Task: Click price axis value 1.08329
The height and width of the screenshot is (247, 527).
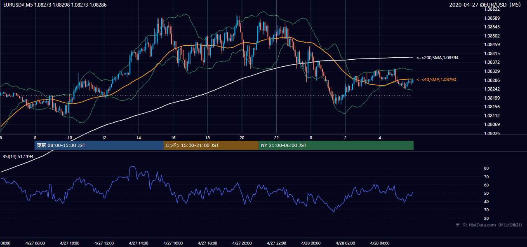Action: click(x=492, y=71)
